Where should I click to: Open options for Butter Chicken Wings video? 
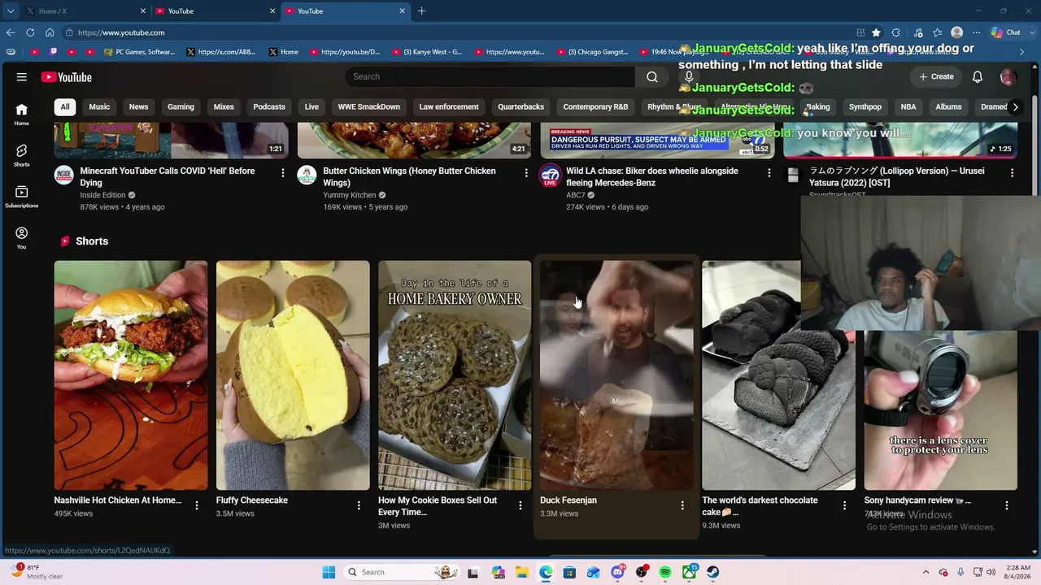pyautogui.click(x=525, y=172)
